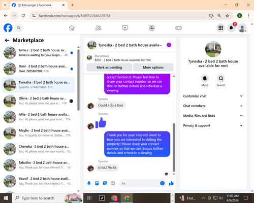Click Tynesha's thumbs up message
The height and width of the screenshot is (203, 254).
101,123
